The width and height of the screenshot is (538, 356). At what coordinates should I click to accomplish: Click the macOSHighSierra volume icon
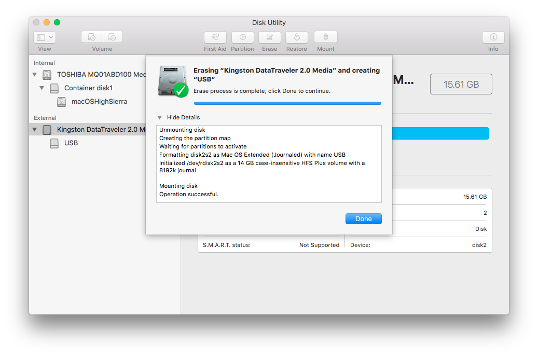click(61, 102)
